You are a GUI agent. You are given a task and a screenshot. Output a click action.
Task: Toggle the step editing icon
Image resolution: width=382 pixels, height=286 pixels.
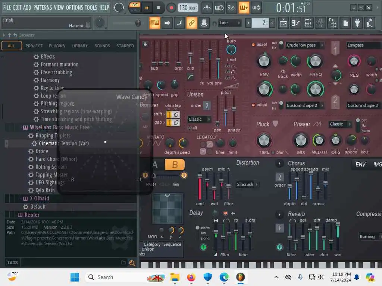[x=179, y=23]
